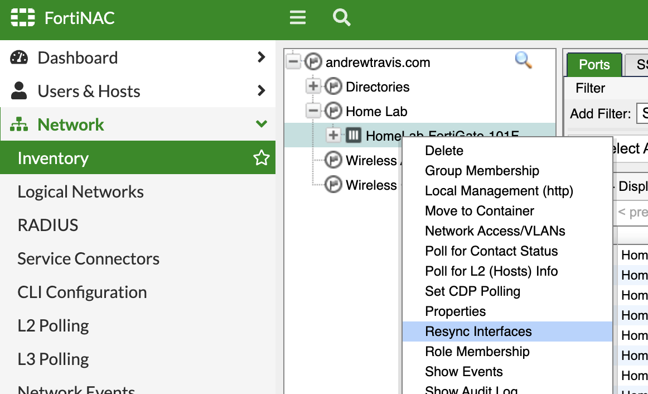Open CLI Configuration in sidebar
Viewport: 648px width, 394px height.
coord(82,292)
